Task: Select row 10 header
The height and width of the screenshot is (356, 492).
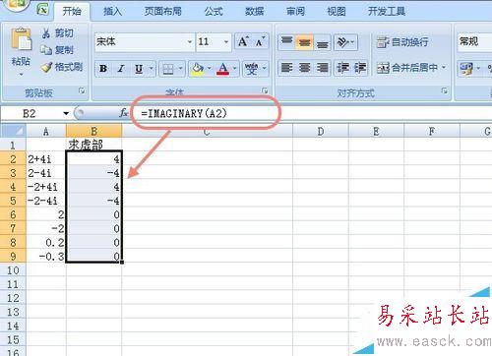Action: [13, 270]
